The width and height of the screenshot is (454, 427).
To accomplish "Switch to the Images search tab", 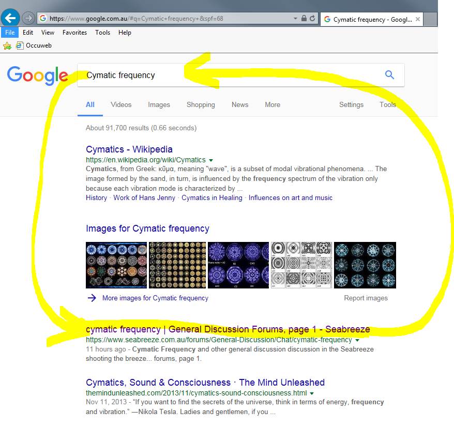I will coord(159,104).
